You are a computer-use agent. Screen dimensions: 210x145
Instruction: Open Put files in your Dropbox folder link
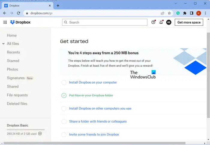[91, 95]
